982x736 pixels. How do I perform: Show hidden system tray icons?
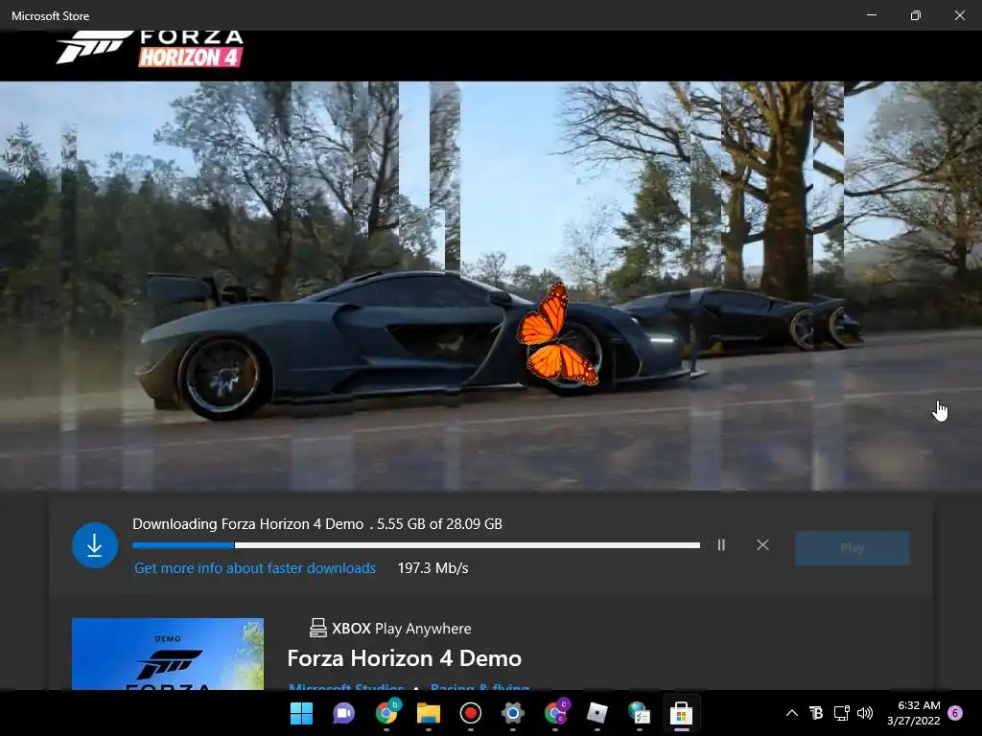[791, 713]
